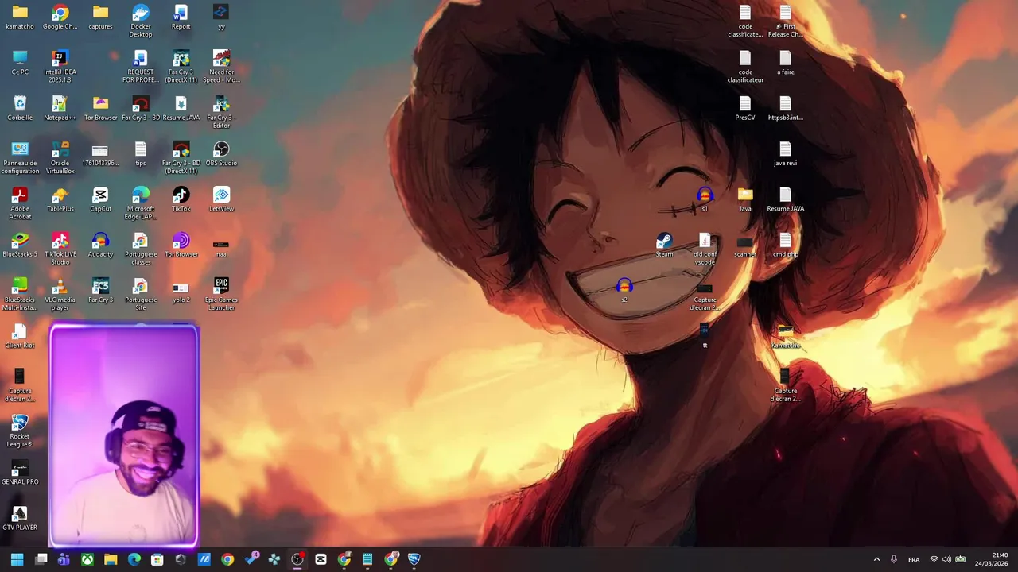Launch the Docker Desktop shortcut
Viewport: 1018px width, 572px height.
[x=141, y=21]
